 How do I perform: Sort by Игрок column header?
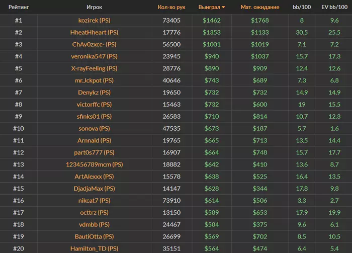(x=95, y=8)
